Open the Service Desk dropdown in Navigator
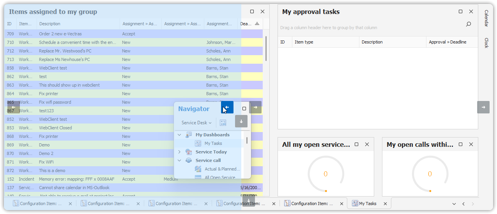 pos(196,123)
